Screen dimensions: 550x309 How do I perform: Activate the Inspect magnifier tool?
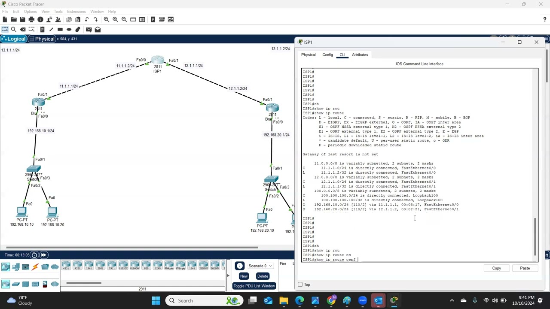click(x=14, y=29)
